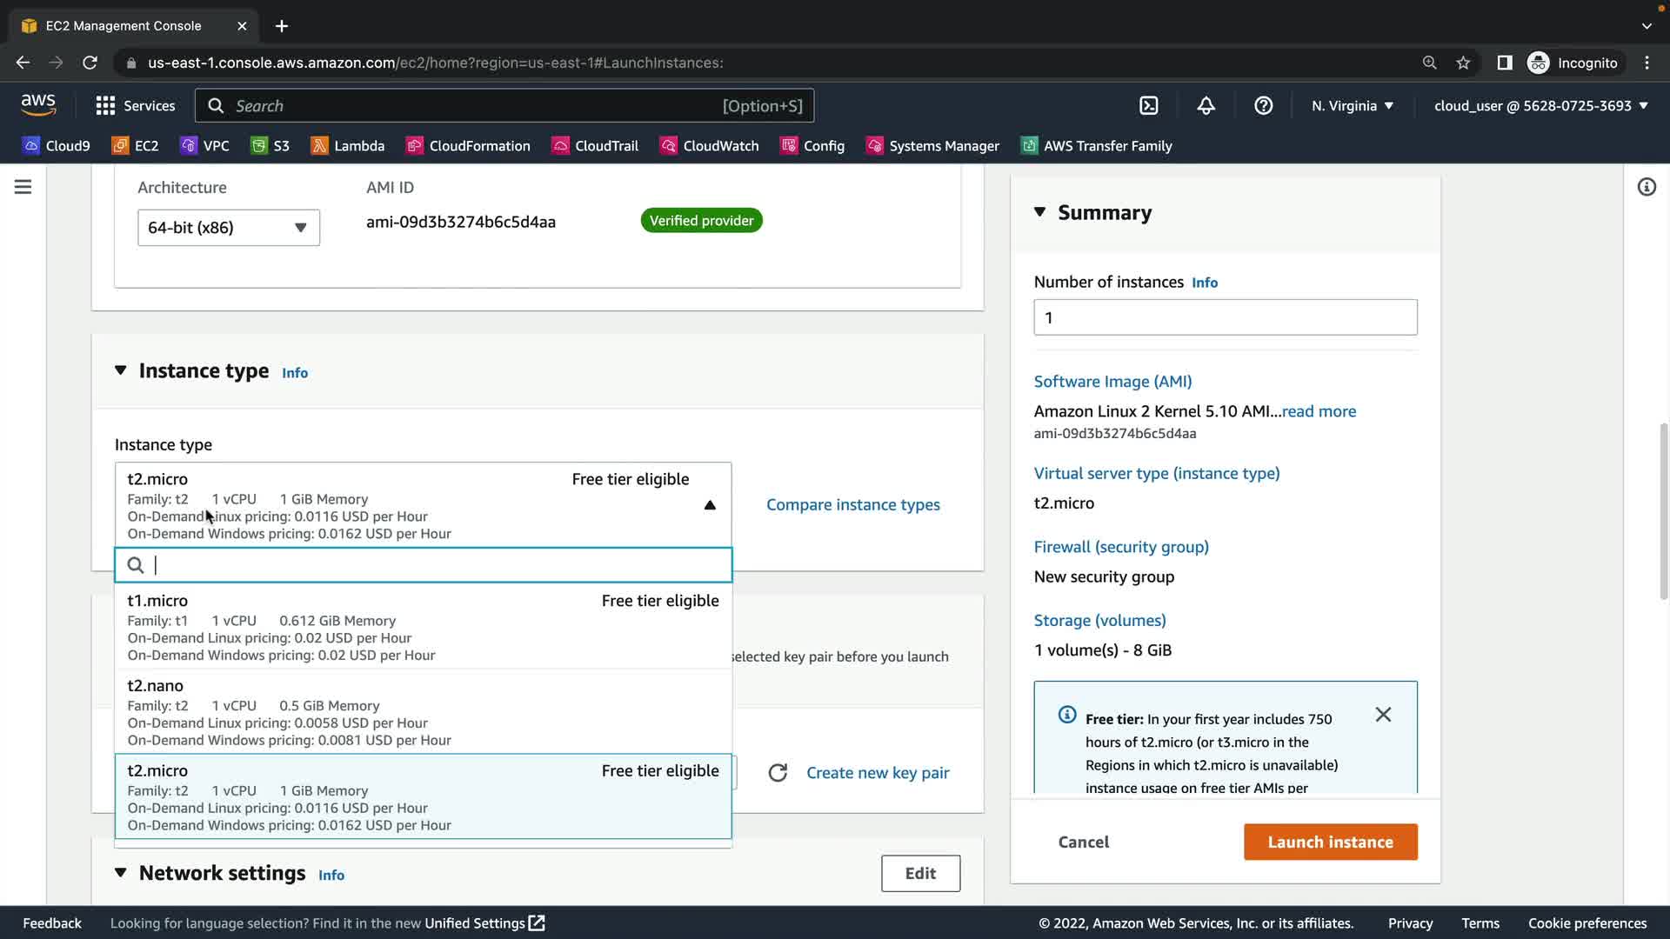Collapse the Instance type section
1670x939 pixels.
pos(120,371)
